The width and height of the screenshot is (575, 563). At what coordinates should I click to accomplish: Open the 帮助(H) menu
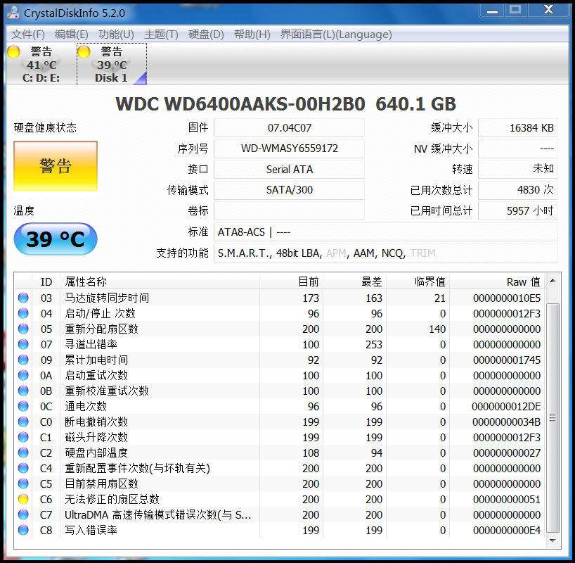pyautogui.click(x=252, y=34)
